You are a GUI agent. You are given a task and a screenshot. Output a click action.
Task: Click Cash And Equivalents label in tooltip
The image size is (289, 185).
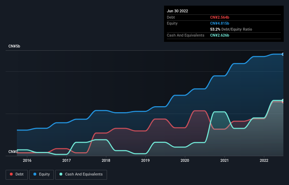(x=186, y=35)
